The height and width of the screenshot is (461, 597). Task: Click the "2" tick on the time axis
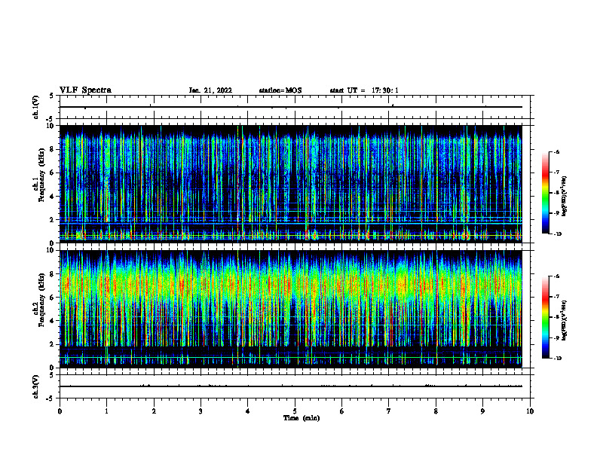pyautogui.click(x=154, y=411)
